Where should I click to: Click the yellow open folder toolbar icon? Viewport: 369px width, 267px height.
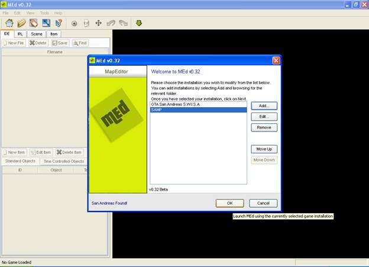21,23
